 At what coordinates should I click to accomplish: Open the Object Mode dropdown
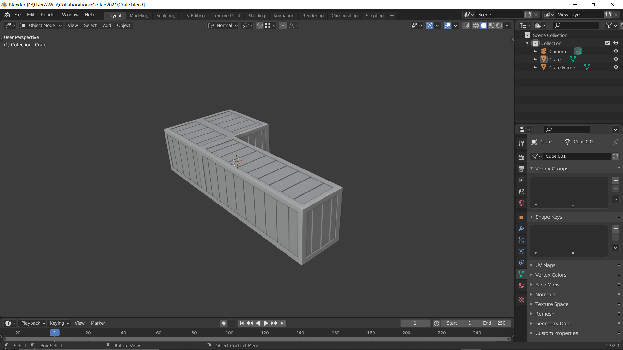(x=41, y=26)
